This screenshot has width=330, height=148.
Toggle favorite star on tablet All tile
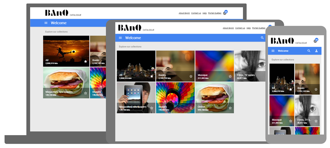tap(152, 76)
